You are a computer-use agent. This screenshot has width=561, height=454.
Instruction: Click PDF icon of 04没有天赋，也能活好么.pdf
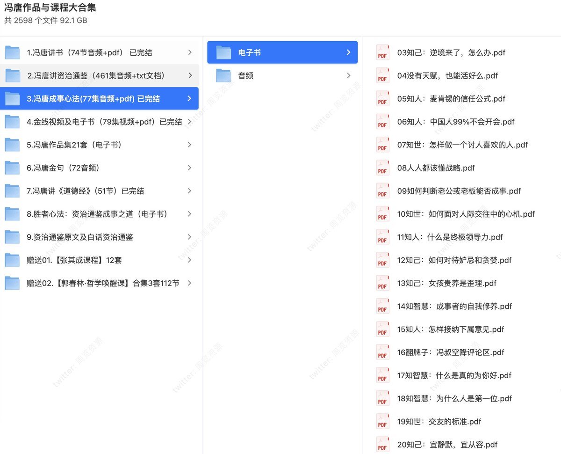coord(383,76)
